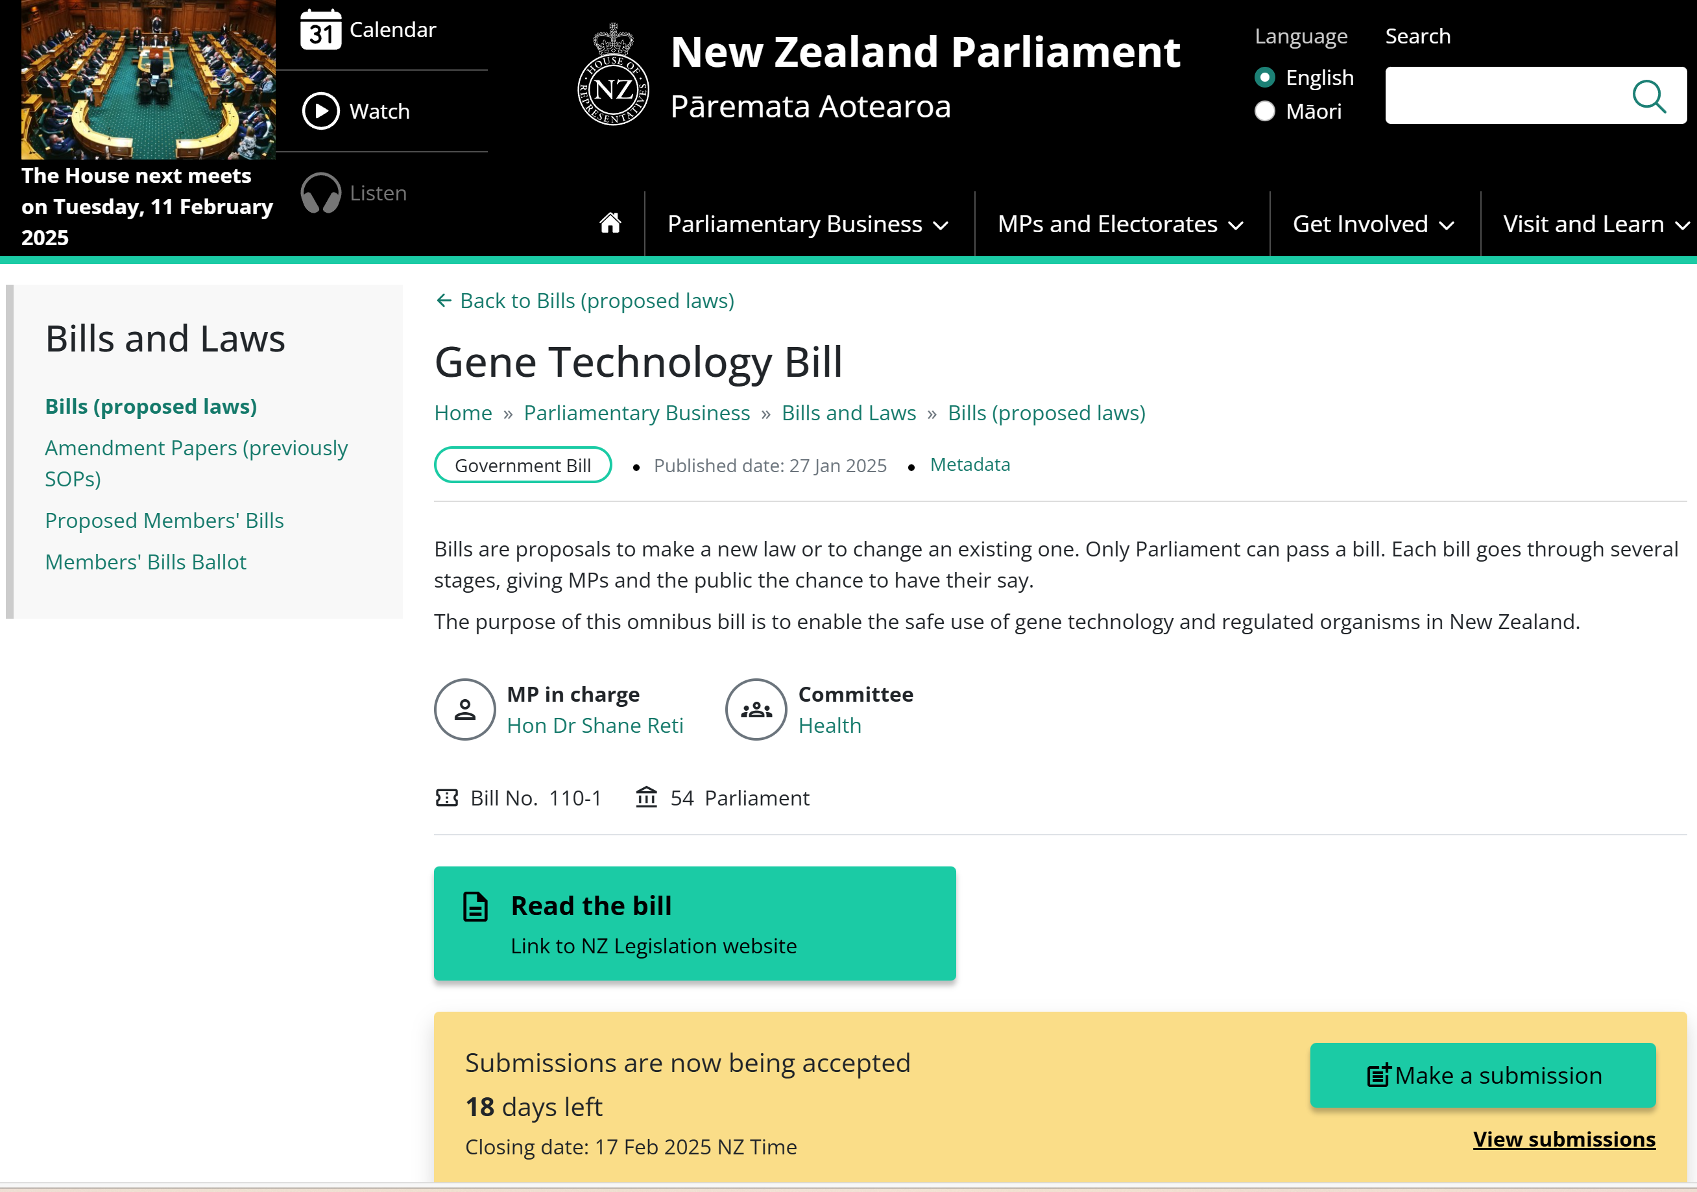Viewport: 1697px width, 1192px height.
Task: Click the Bill No. 110-1 text
Action: pyautogui.click(x=536, y=798)
